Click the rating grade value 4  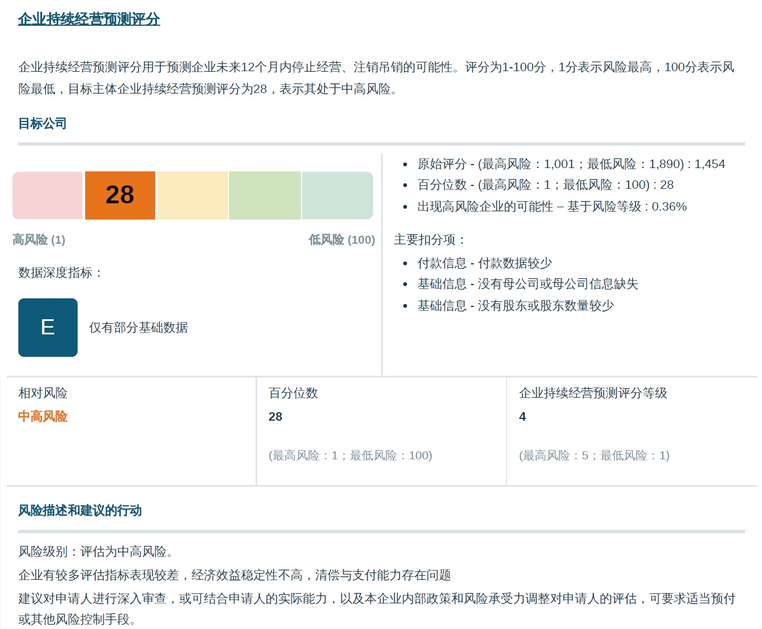[x=522, y=417]
